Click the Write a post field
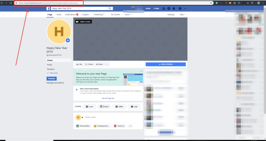The width and height of the screenshot is (266, 141). [113, 117]
